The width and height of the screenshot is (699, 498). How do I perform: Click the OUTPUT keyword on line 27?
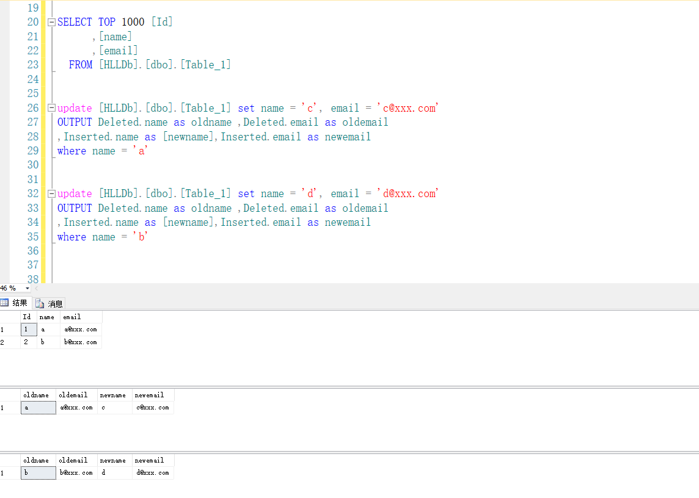(x=75, y=122)
